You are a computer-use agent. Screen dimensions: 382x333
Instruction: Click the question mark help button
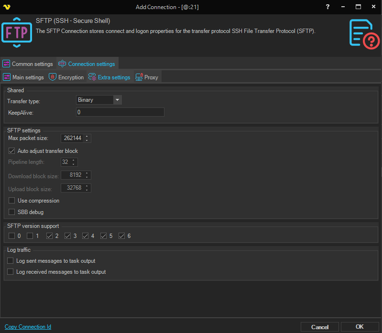(327, 7)
